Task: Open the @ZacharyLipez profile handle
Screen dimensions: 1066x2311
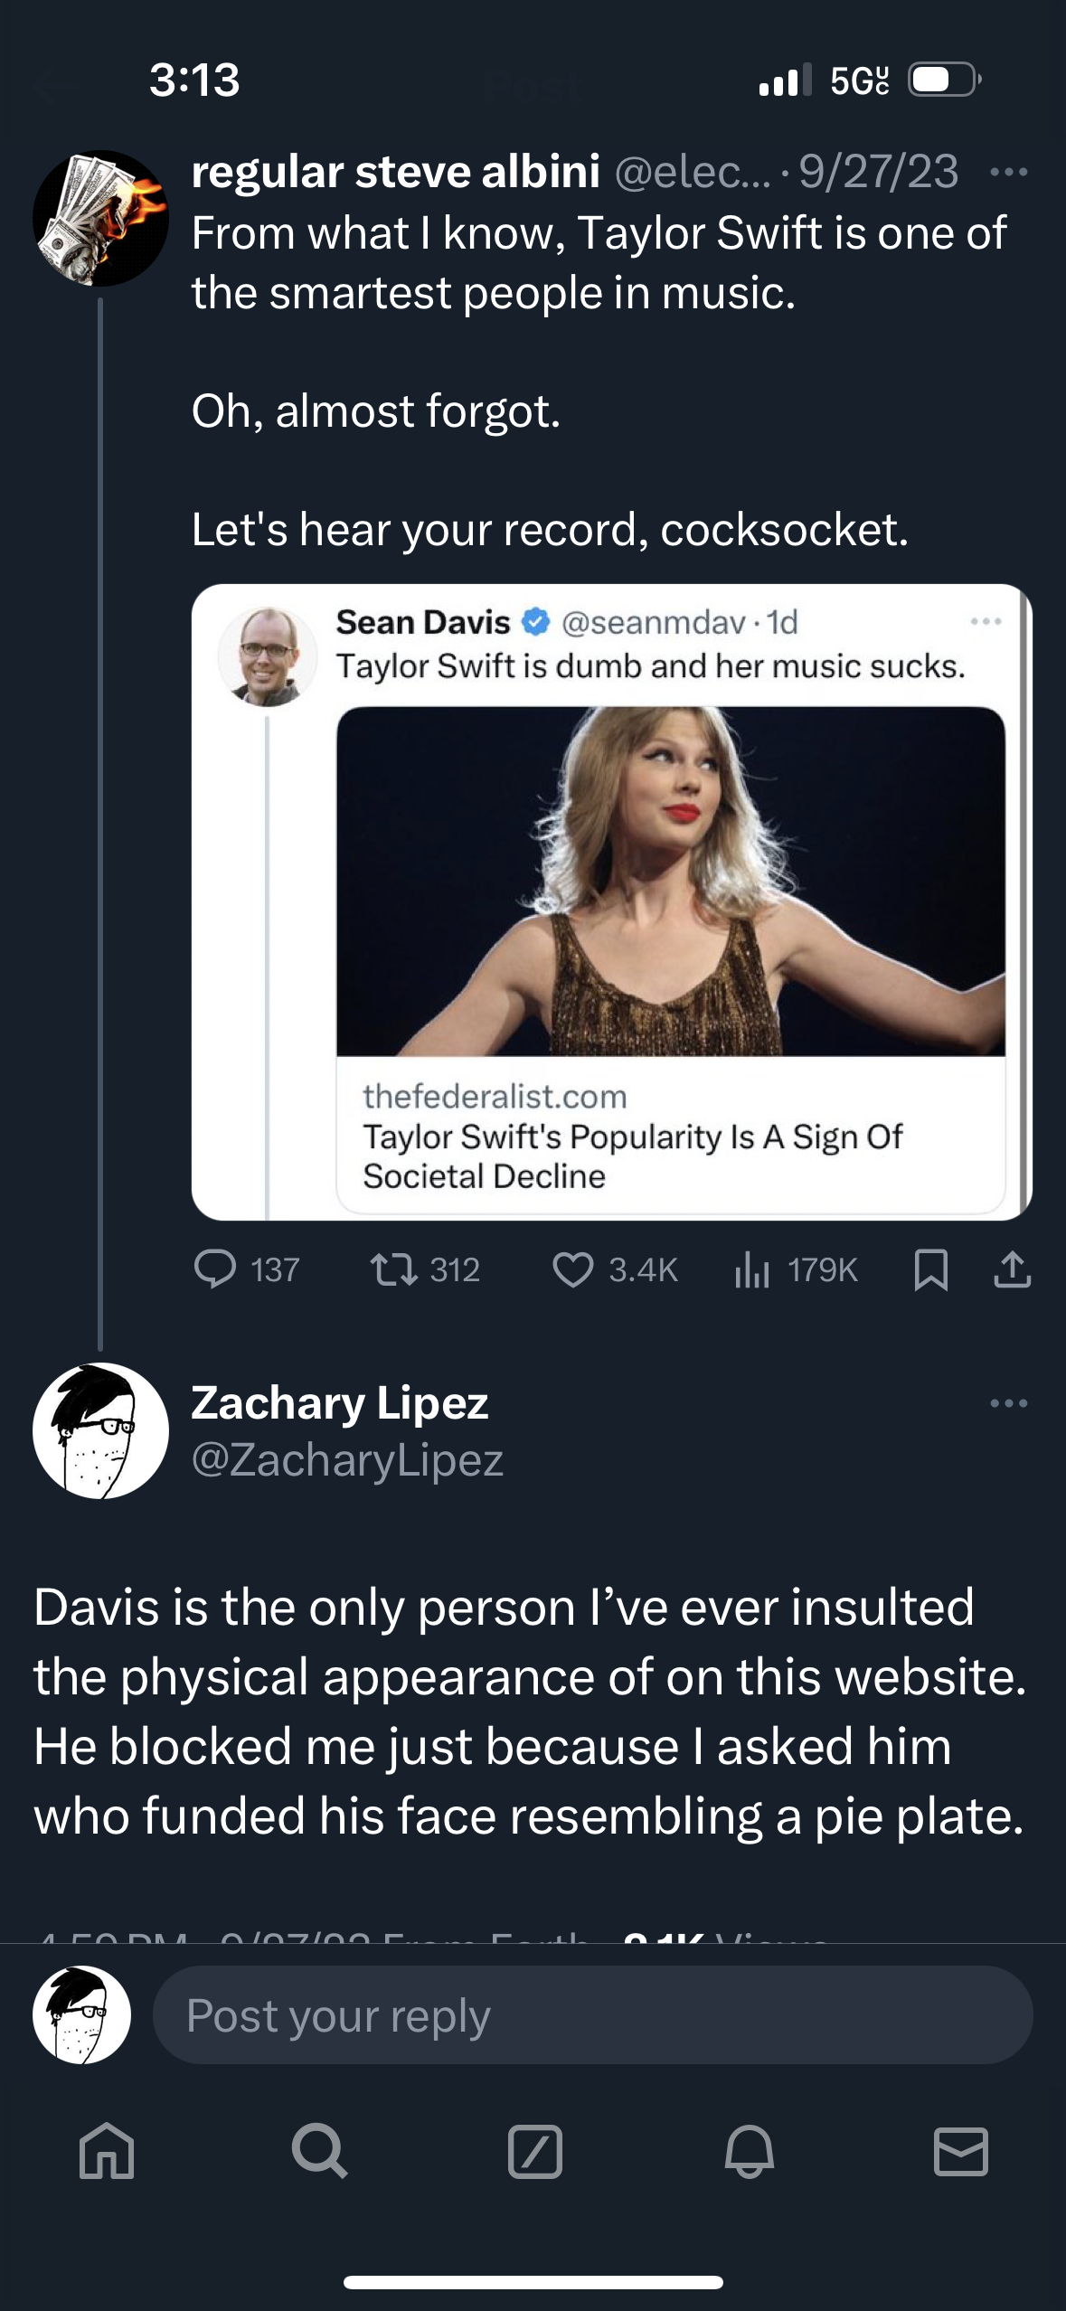Action: point(347,1459)
